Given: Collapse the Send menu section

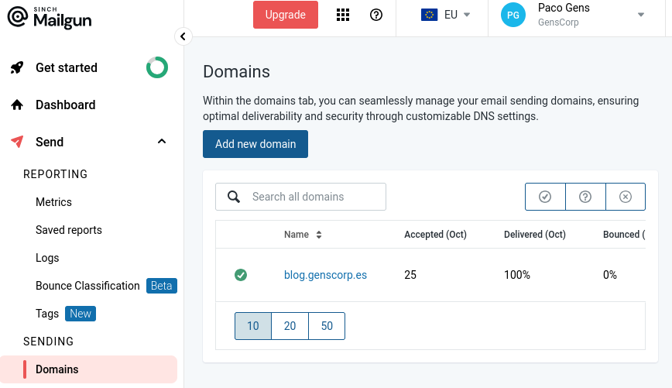Looking at the screenshot, I should [162, 142].
